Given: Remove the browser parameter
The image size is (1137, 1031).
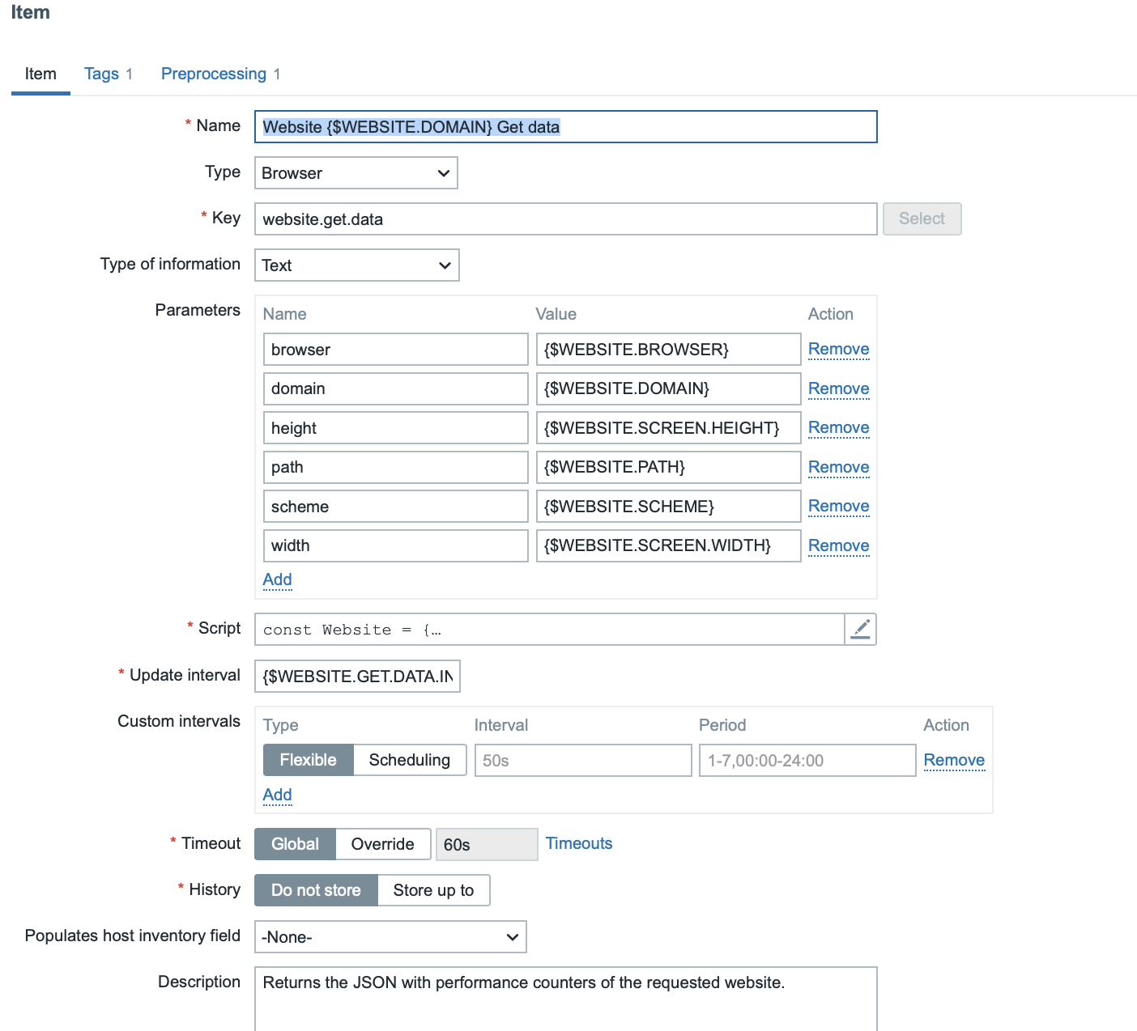Looking at the screenshot, I should pos(838,350).
